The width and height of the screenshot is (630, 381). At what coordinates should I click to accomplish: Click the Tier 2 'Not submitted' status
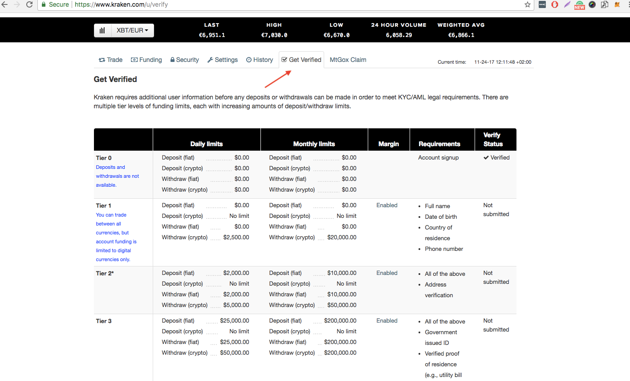pos(496,278)
